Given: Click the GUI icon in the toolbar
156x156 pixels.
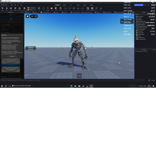Looking at the screenshot, I should pyautogui.click(x=51, y=8).
